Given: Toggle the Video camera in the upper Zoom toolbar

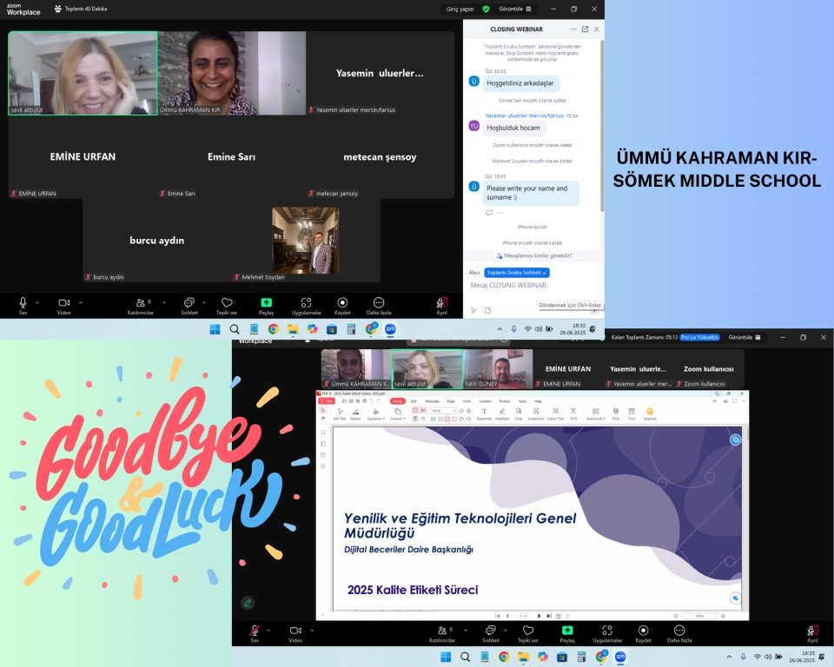Looking at the screenshot, I should [63, 303].
